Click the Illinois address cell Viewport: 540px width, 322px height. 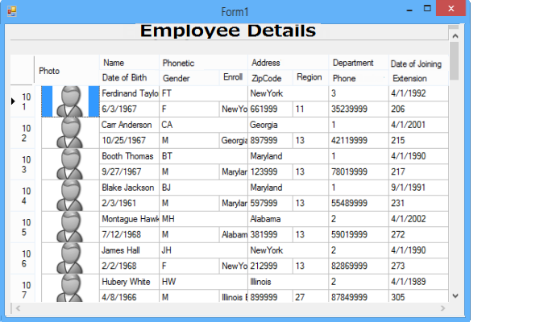click(288, 282)
